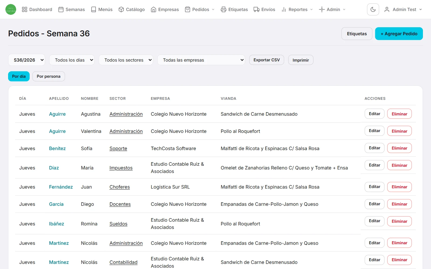The image size is (431, 269).
Task: Open the Empresas nav item
Action: click(165, 9)
